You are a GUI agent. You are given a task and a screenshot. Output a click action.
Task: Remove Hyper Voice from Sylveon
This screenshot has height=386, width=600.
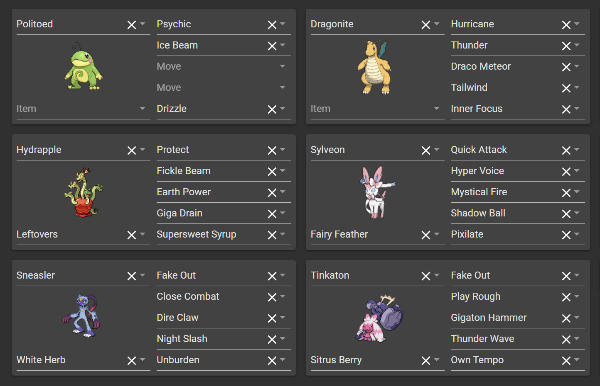[566, 172]
